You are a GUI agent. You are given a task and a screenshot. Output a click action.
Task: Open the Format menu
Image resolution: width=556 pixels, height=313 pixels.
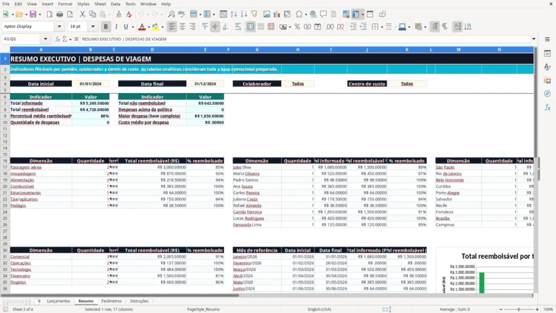(65, 4)
